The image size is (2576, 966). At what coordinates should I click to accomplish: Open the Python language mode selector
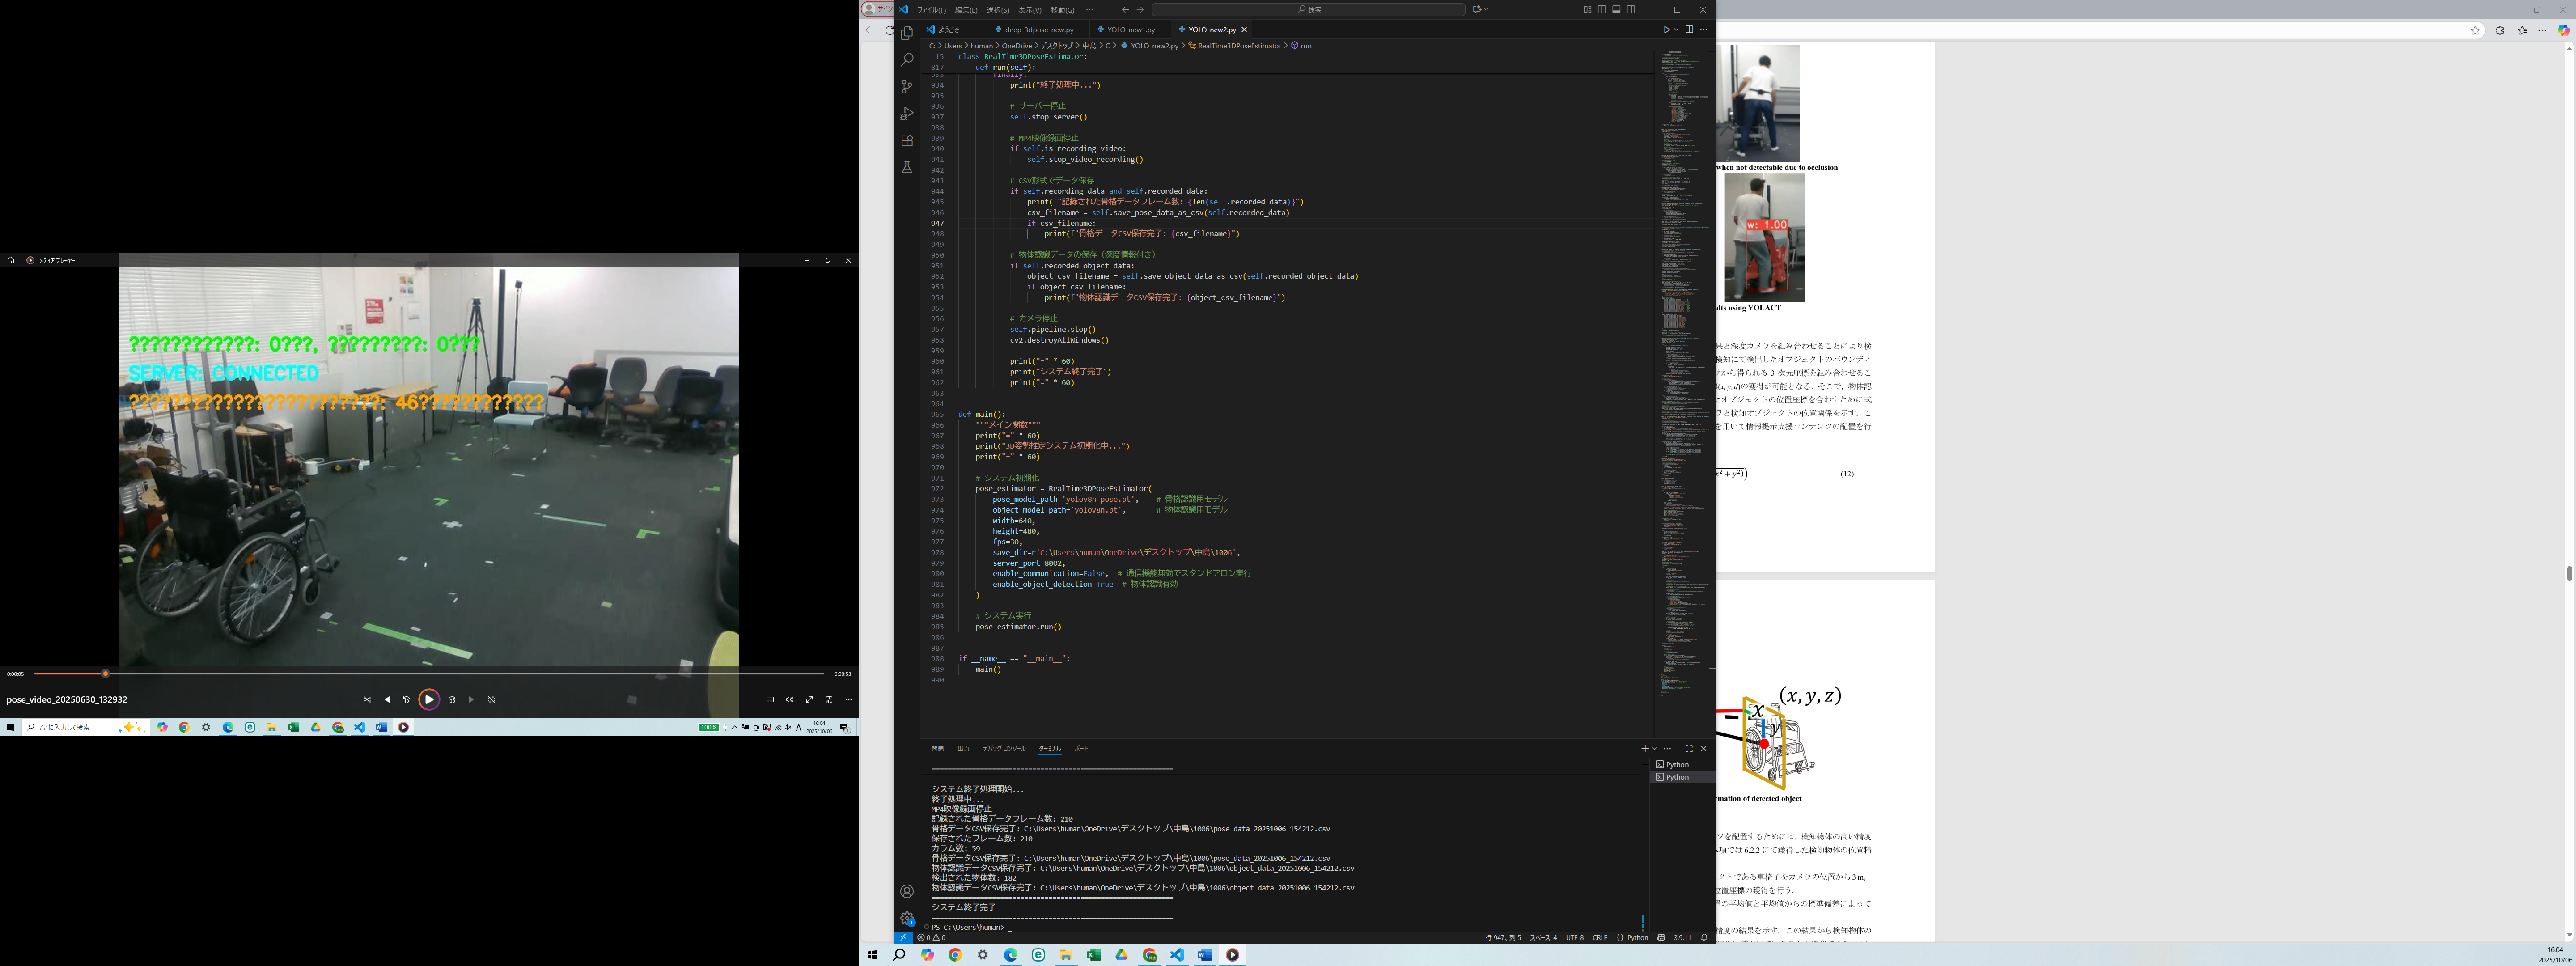click(x=1638, y=938)
